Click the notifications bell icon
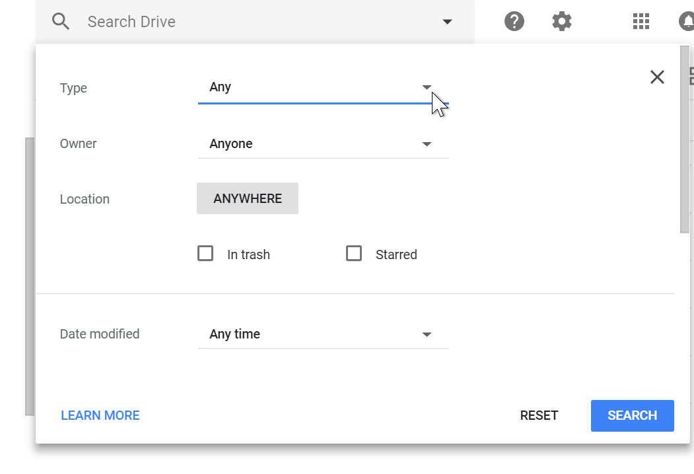Screen dimensions: 694x474 tap(687, 22)
